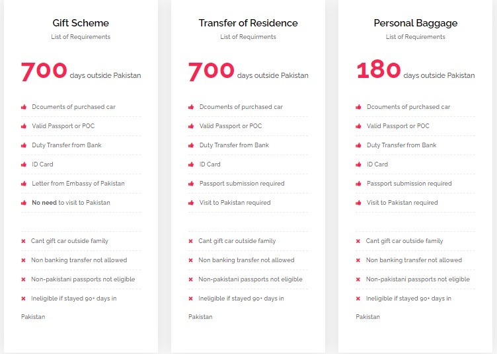Click the red cross beside Gift Scheme Cant gift car
Viewport: 497px width, 354px height.
pos(23,241)
